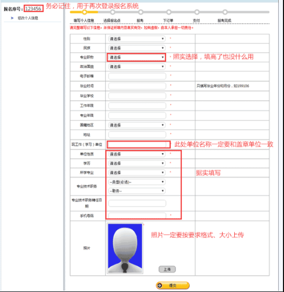The width and height of the screenshot is (284, 292).
Task: Click the ID photo thumbnail
Action: click(x=125, y=248)
